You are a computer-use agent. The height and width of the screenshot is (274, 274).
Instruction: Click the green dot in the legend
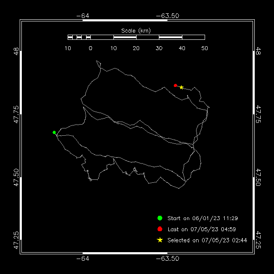[160, 218]
